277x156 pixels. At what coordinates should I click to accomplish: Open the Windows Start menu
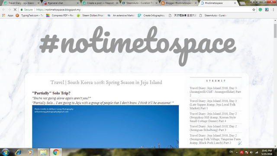(5, 152)
